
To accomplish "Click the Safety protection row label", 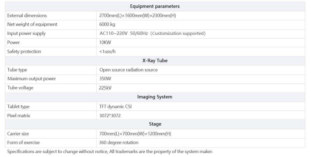I will tap(24, 51).
